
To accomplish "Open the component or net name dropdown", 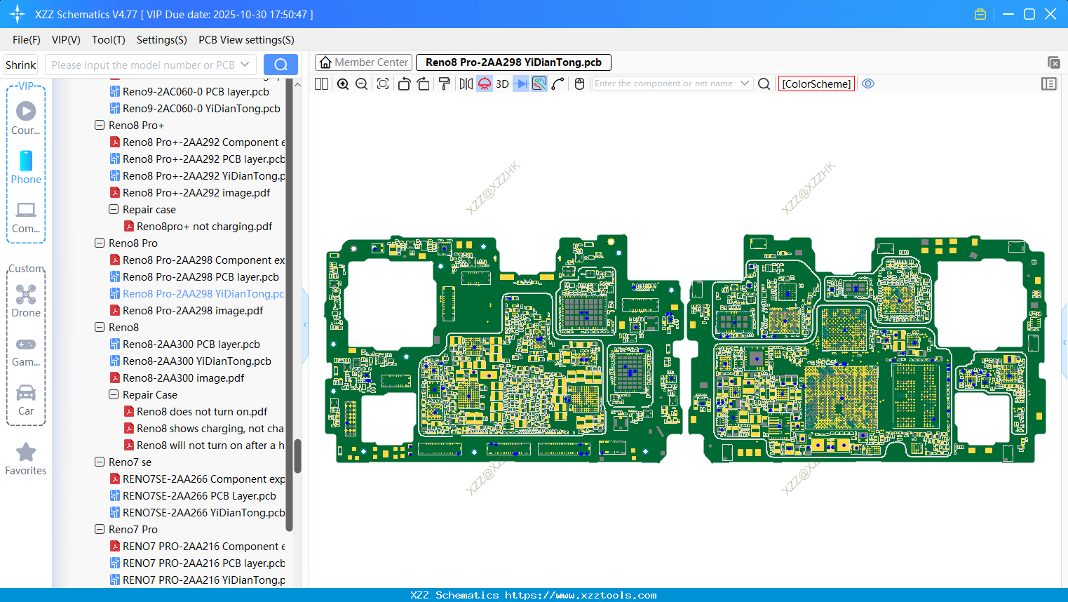I will [745, 83].
